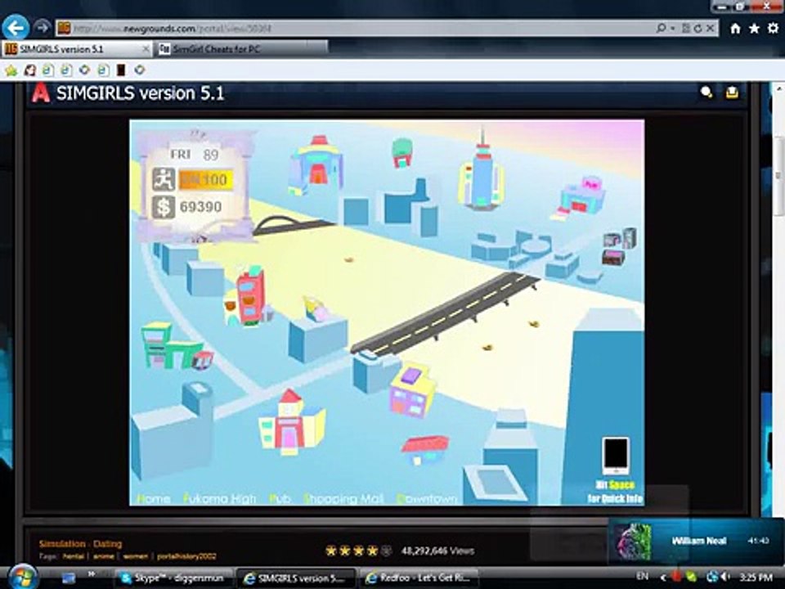Click the magnifier icon in game header
785x589 pixels.
pyautogui.click(x=706, y=92)
